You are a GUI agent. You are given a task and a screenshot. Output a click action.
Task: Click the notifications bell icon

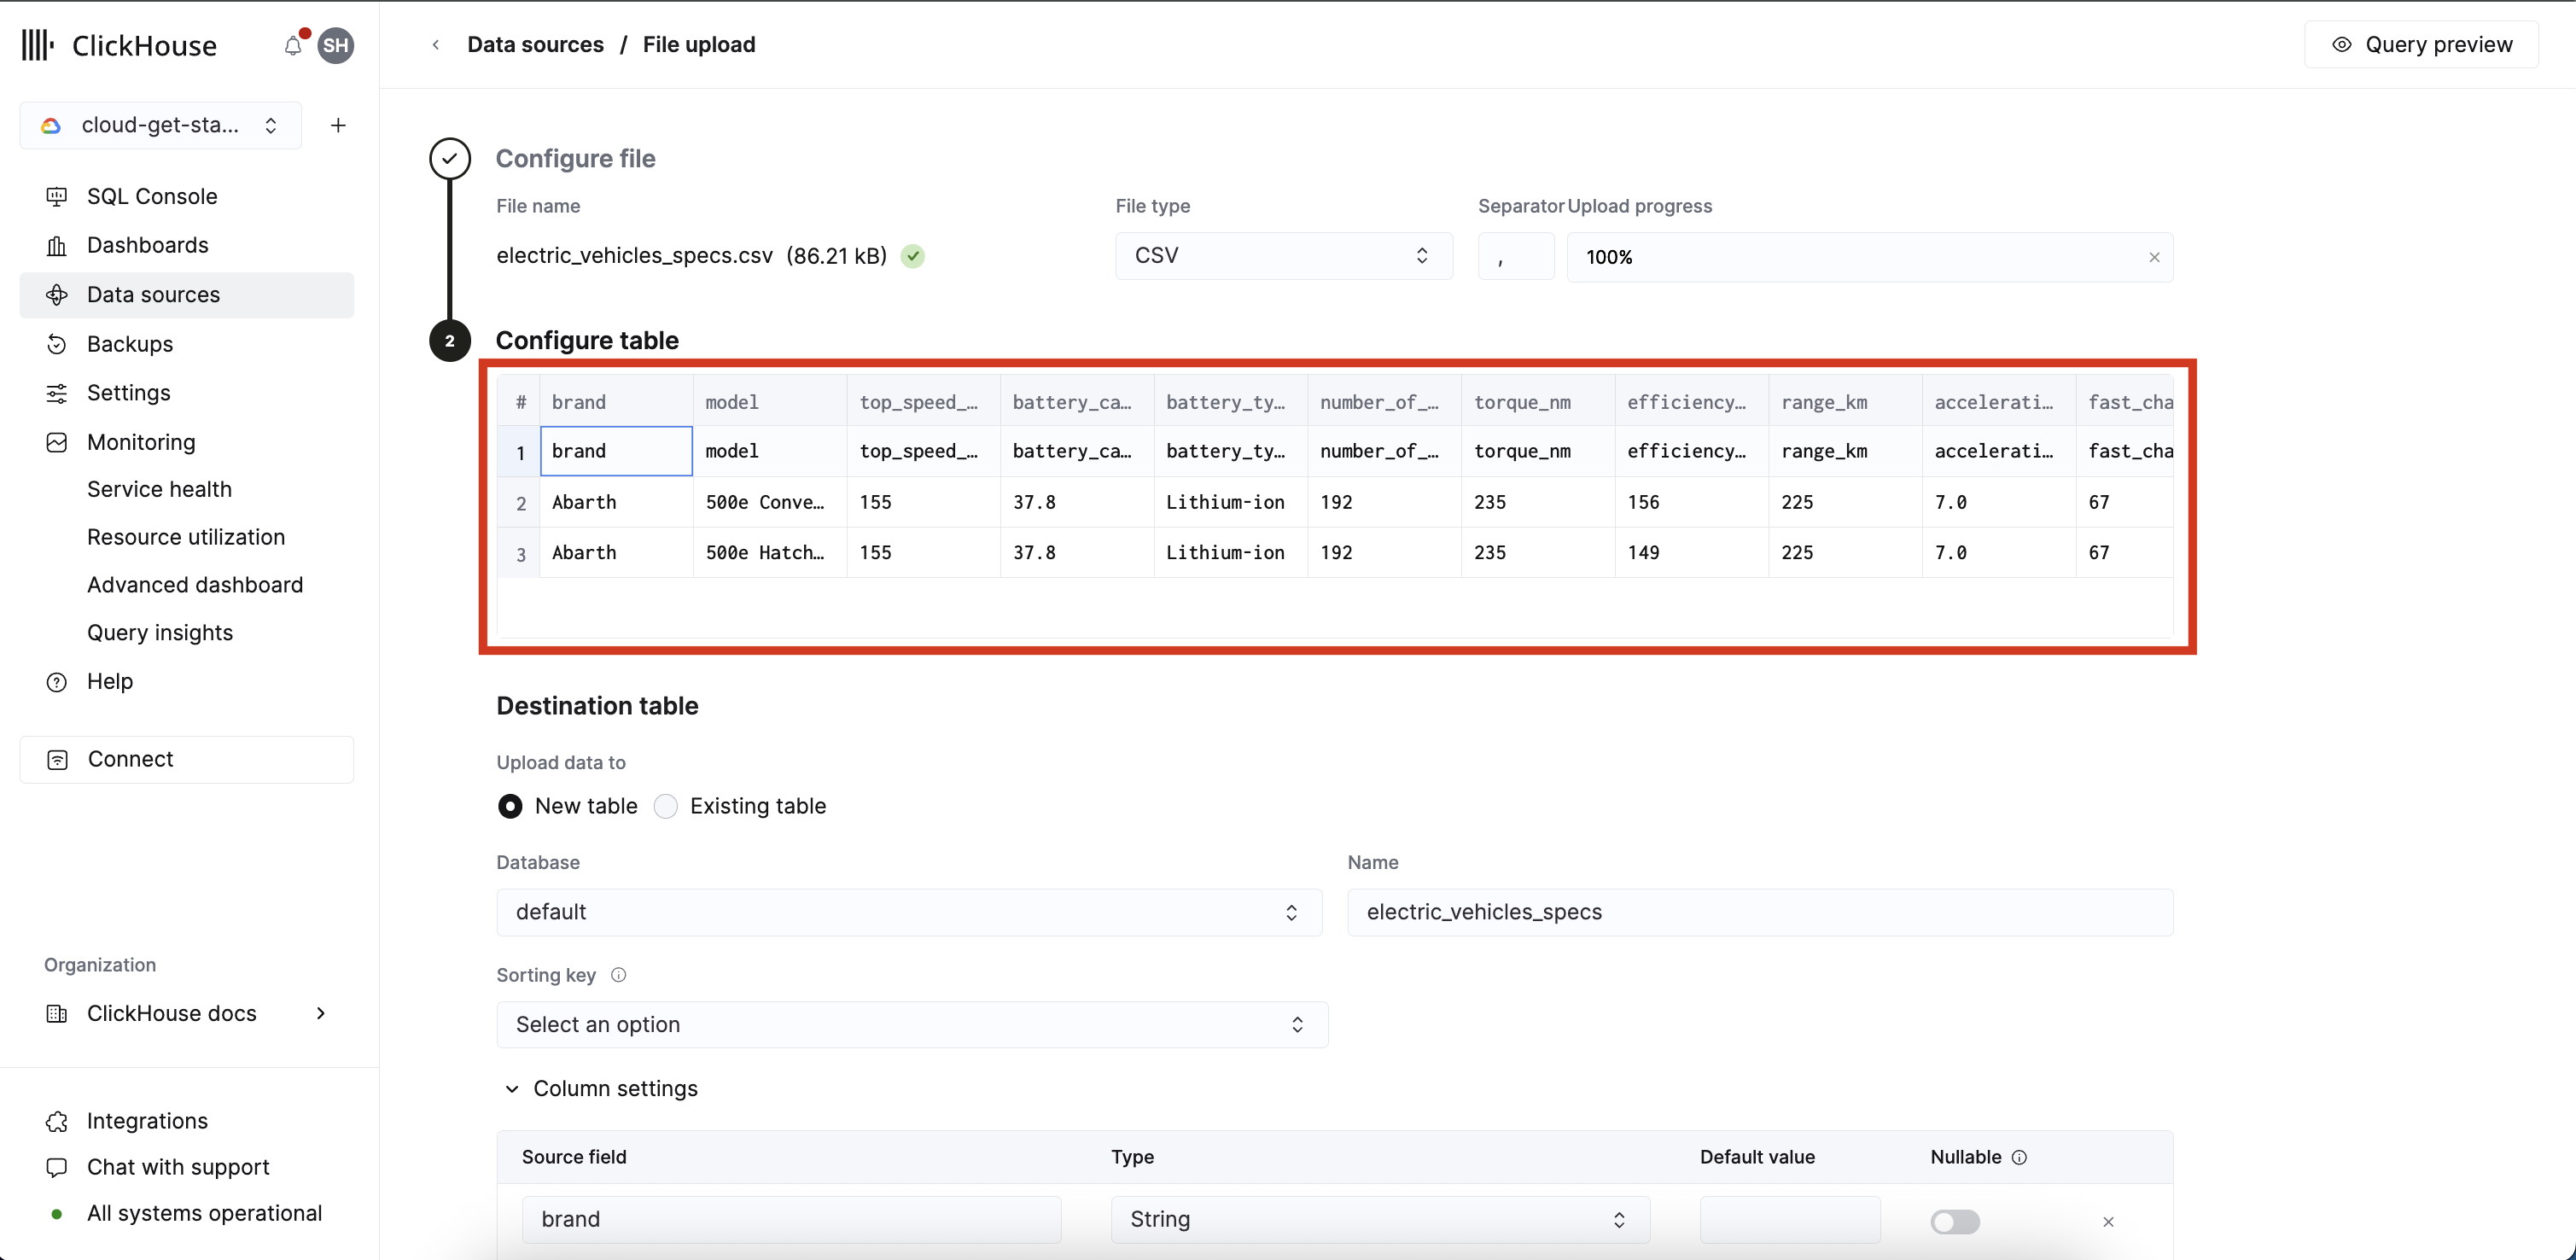[x=292, y=45]
